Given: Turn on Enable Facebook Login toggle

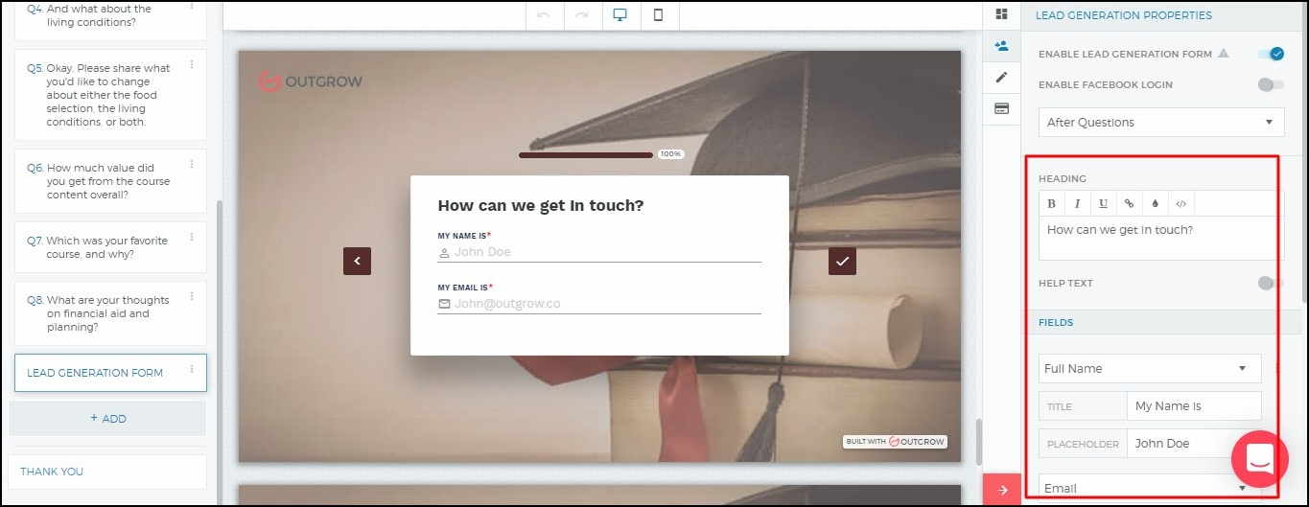Looking at the screenshot, I should tap(1270, 85).
